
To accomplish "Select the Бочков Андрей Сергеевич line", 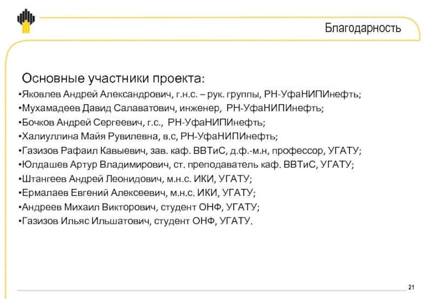I will click(x=142, y=122).
